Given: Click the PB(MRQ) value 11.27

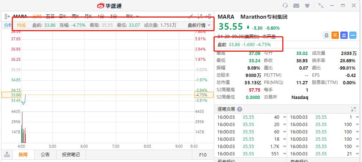Looking at the screenshot, I should pyautogui.click(x=302, y=82).
